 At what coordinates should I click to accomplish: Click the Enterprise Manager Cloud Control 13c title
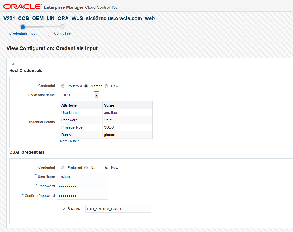point(81,7)
